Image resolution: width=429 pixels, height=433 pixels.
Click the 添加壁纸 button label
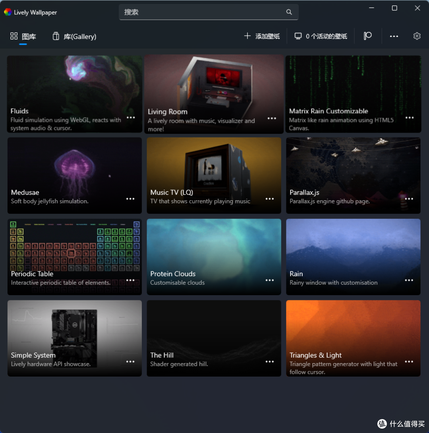[267, 37]
